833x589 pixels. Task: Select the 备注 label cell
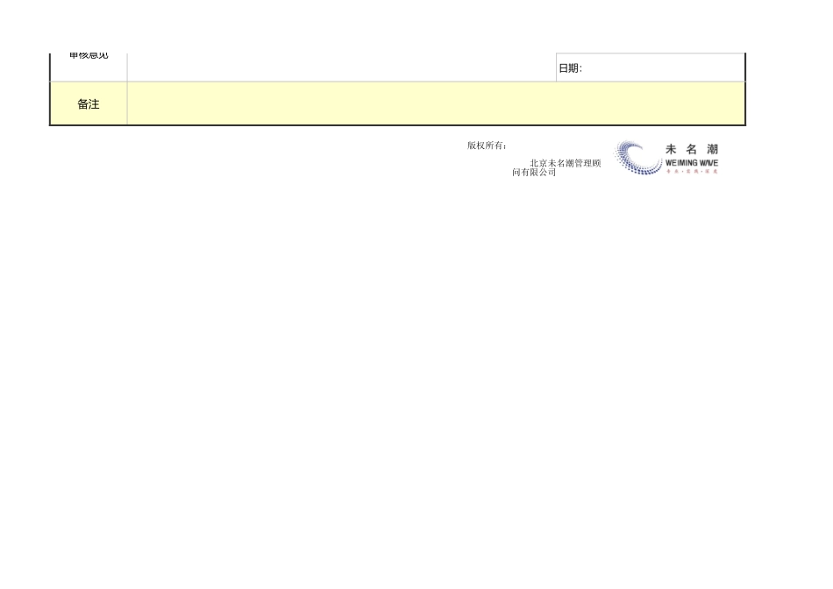point(89,104)
